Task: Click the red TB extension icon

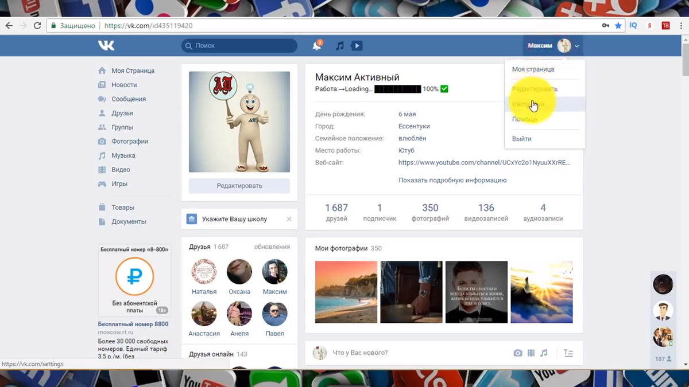Action: (x=666, y=26)
